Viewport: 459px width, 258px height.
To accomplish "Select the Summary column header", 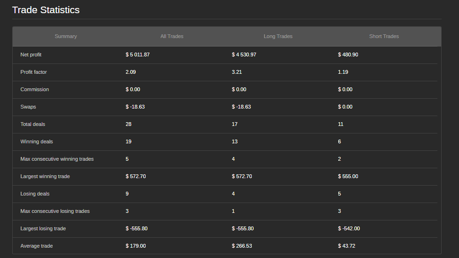I will (66, 36).
